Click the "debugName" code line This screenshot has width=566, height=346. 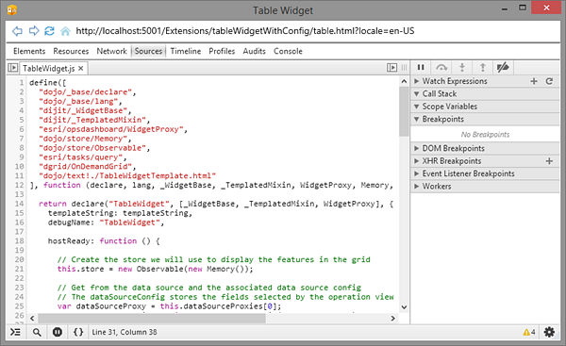coord(106,222)
